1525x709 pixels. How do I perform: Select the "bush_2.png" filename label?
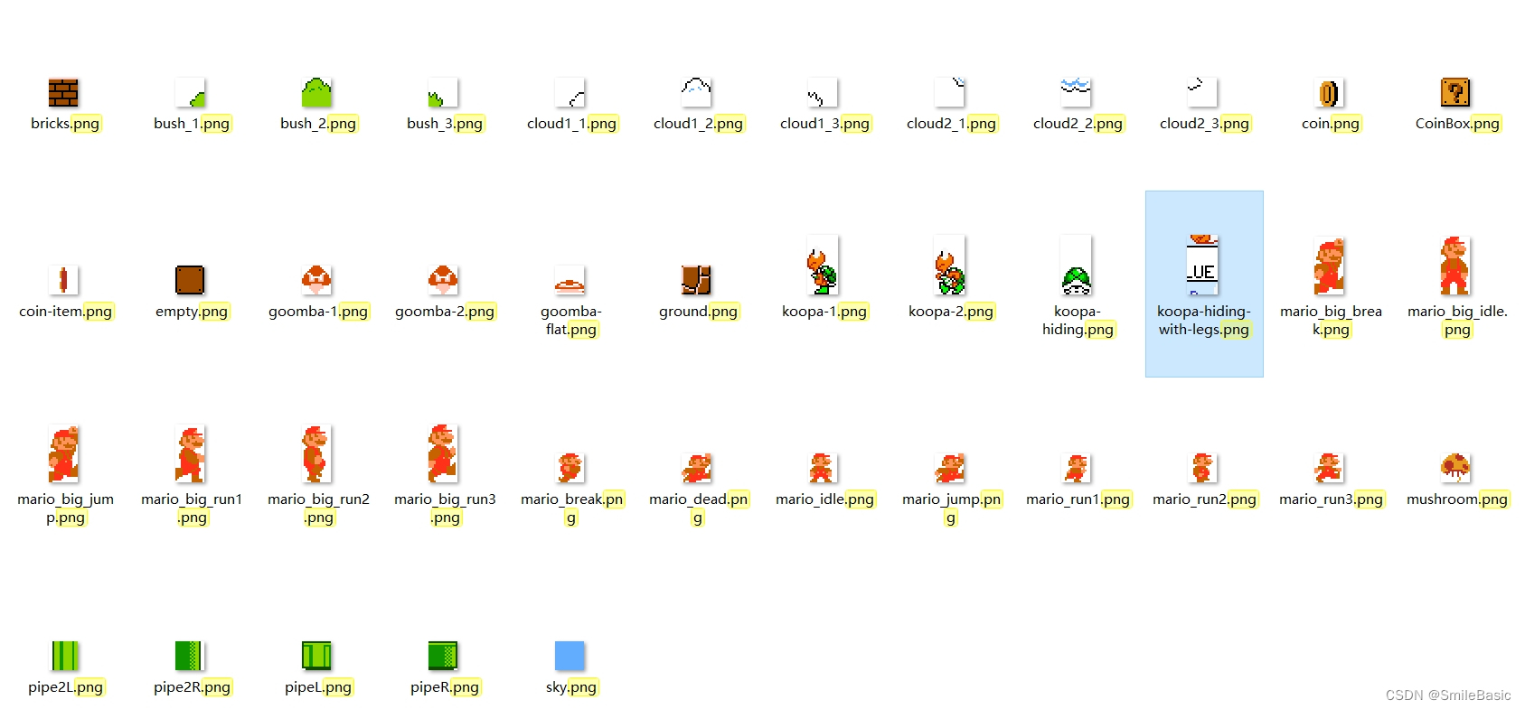[x=318, y=124]
